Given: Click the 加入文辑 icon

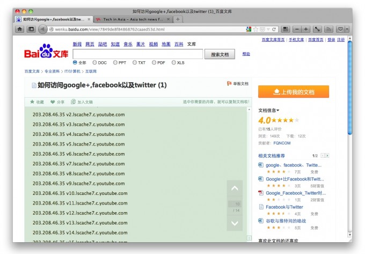Looking at the screenshot, I should point(73,101).
